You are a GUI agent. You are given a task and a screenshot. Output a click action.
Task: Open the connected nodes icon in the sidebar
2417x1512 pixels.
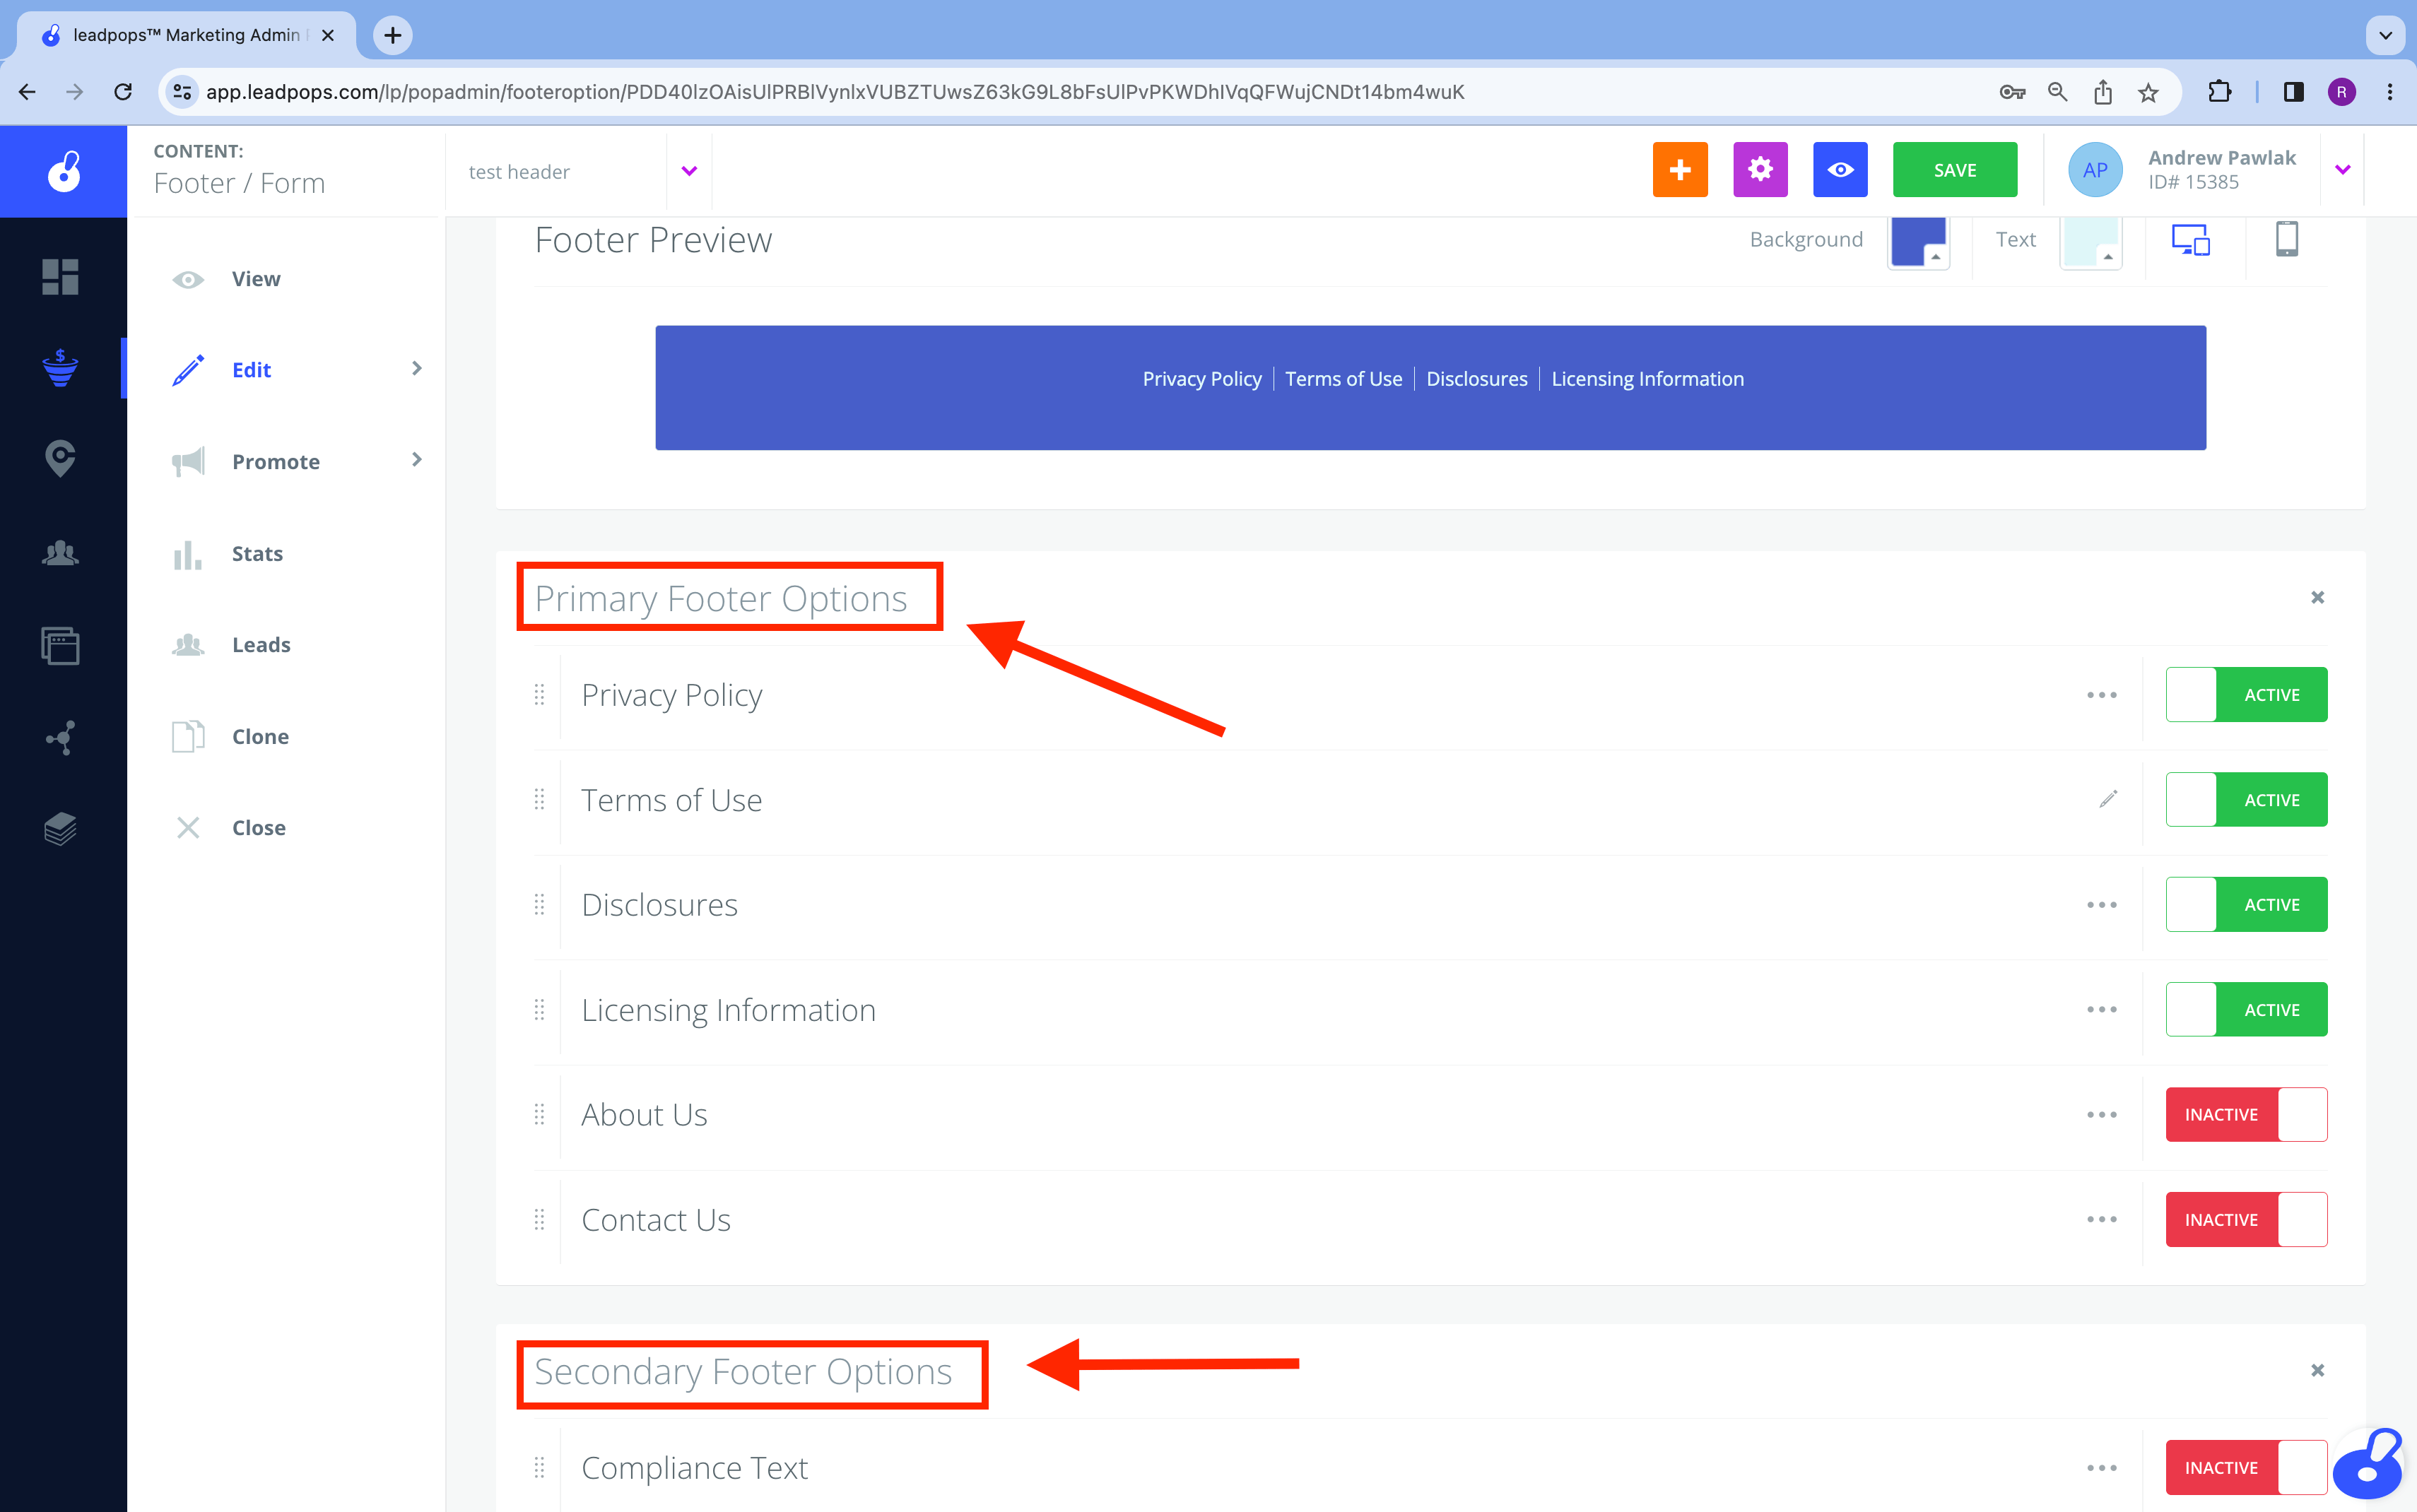(x=60, y=737)
